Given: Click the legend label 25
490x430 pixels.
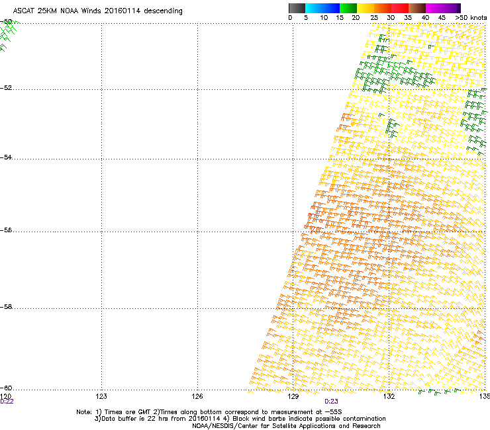Looking at the screenshot, I should (x=373, y=18).
